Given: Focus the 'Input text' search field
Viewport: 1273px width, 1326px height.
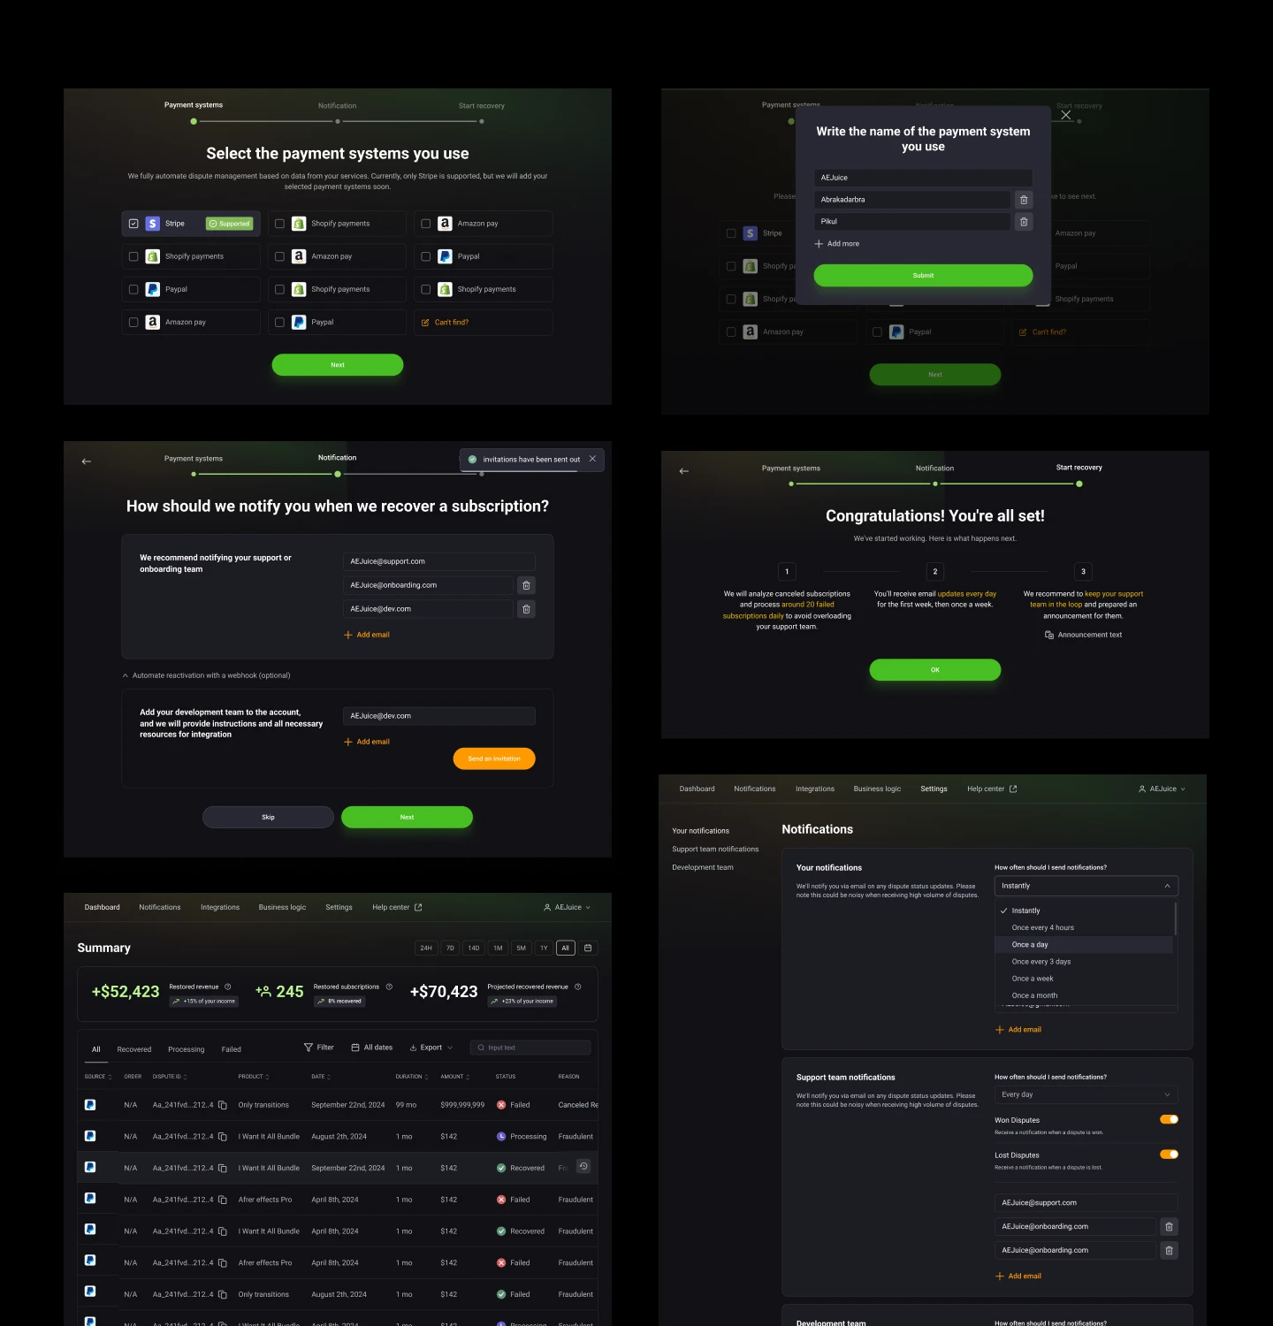Looking at the screenshot, I should 530,1048.
